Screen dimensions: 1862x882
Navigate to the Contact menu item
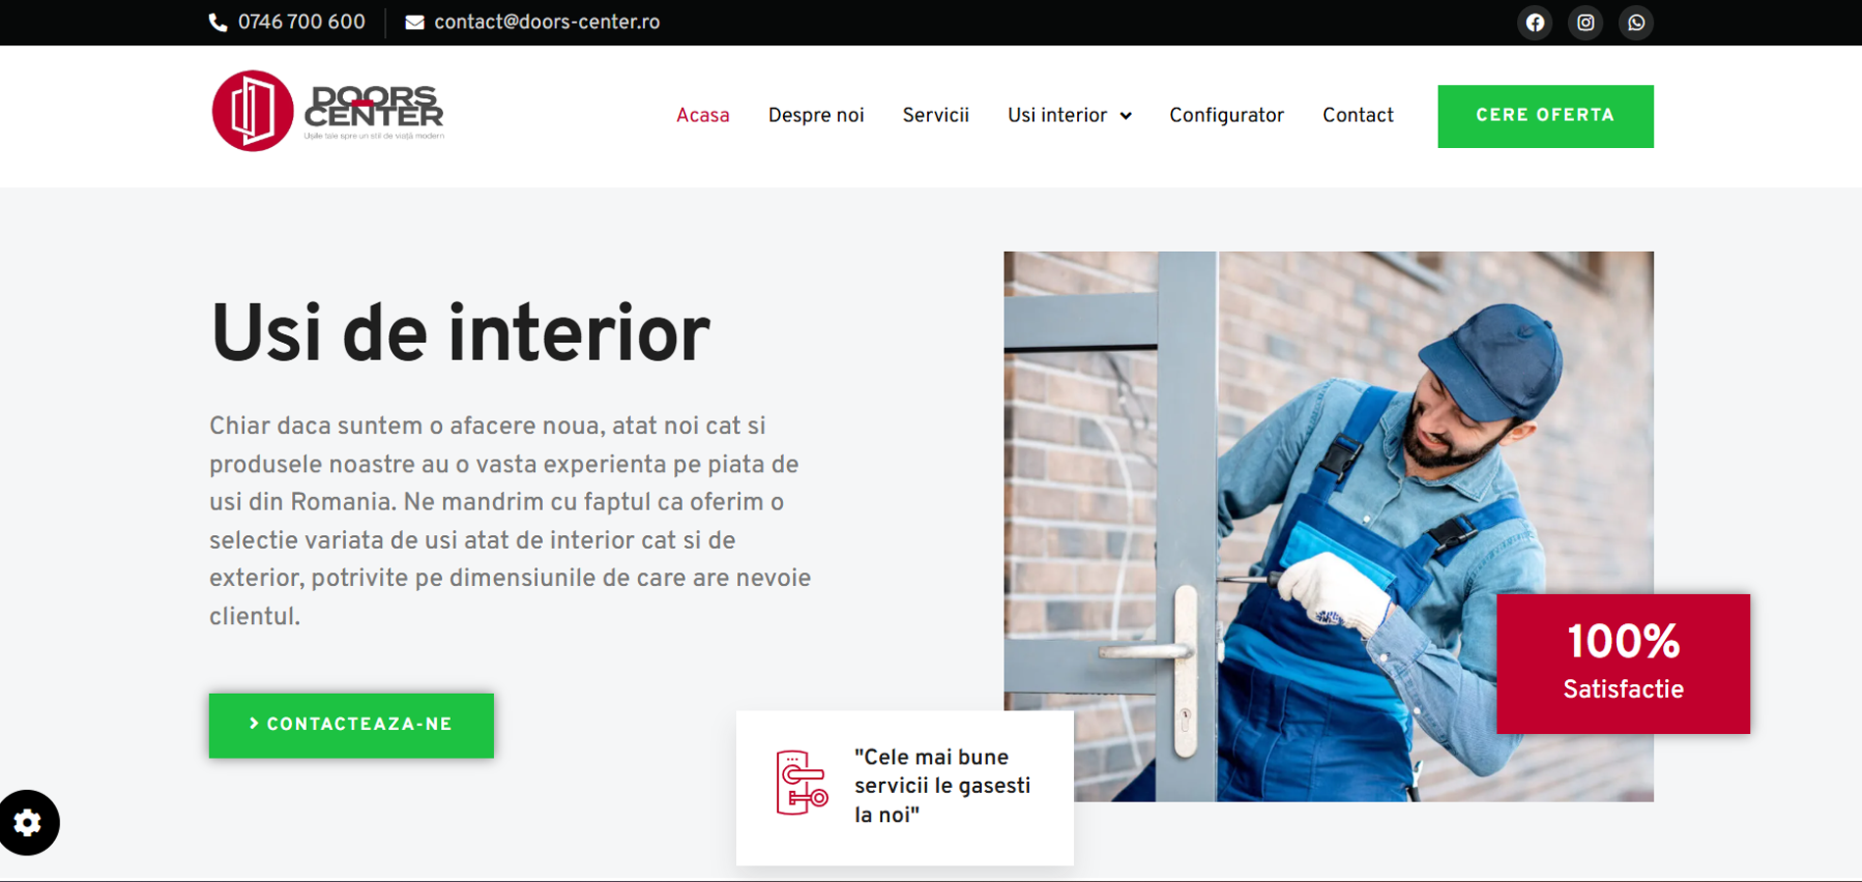pyautogui.click(x=1357, y=116)
